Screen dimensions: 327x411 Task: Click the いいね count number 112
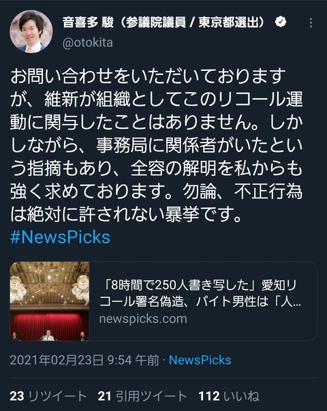pos(209,396)
